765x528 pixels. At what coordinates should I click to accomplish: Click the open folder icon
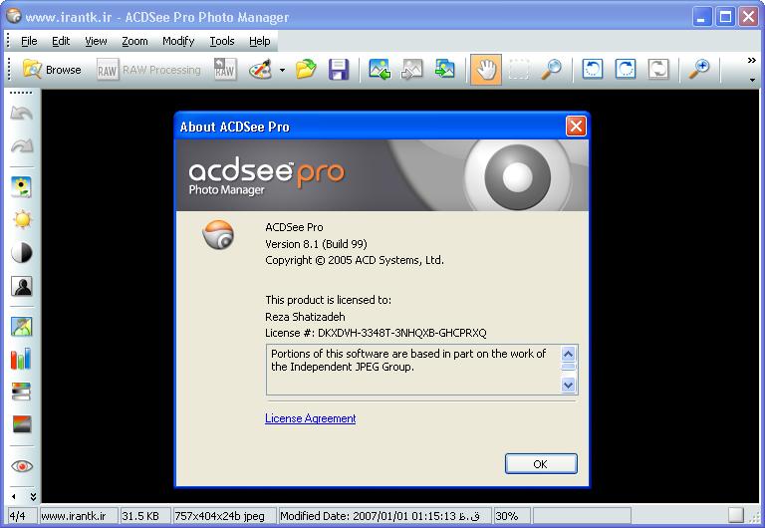tap(306, 70)
